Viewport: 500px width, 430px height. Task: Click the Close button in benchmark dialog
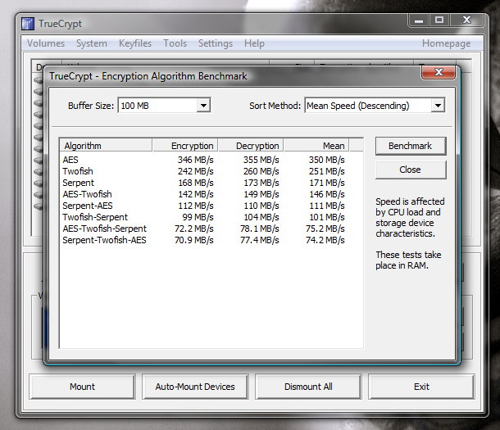tap(411, 170)
